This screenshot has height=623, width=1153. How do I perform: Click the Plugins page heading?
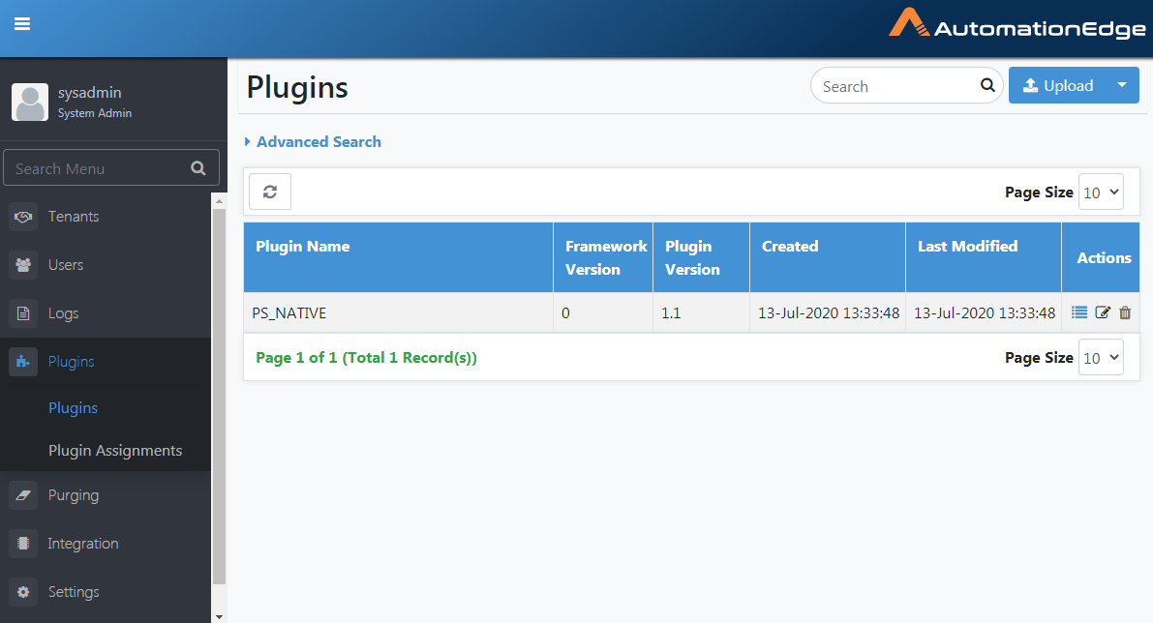coord(297,87)
